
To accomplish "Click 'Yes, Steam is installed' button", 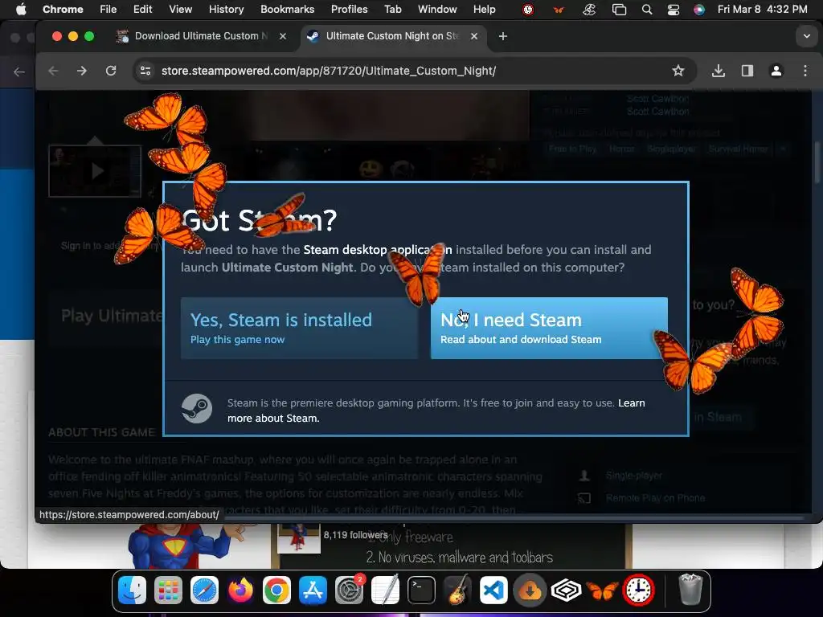I will point(299,329).
